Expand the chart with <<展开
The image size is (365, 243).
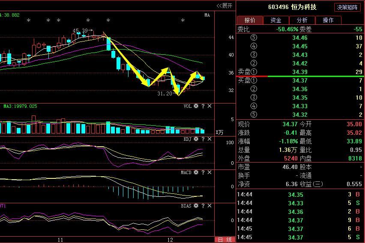click(x=224, y=6)
